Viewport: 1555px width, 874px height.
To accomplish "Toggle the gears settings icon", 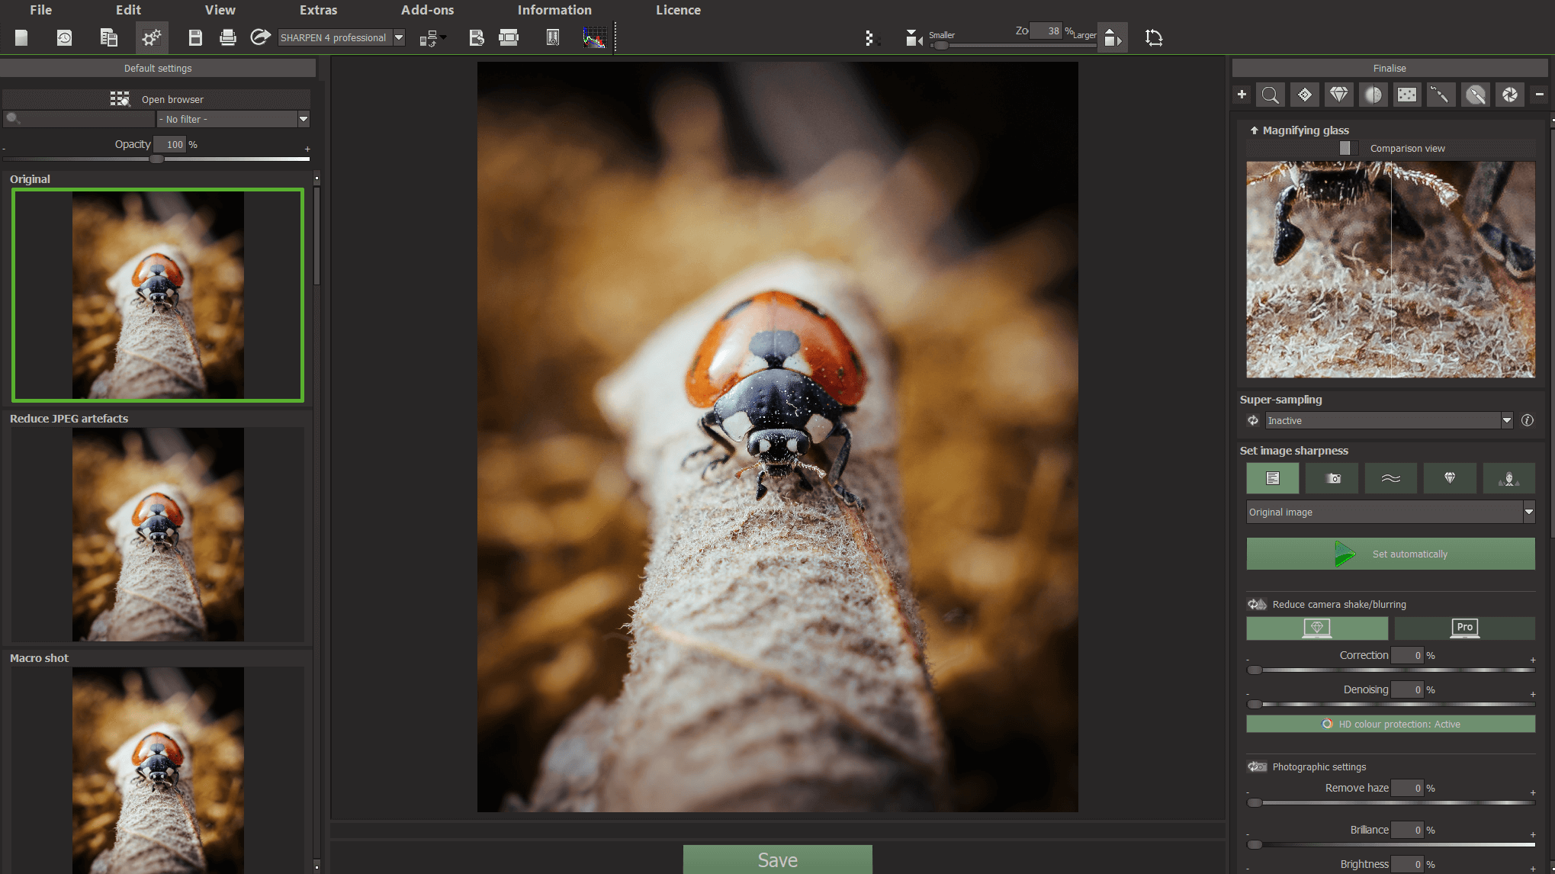I will click(x=152, y=37).
